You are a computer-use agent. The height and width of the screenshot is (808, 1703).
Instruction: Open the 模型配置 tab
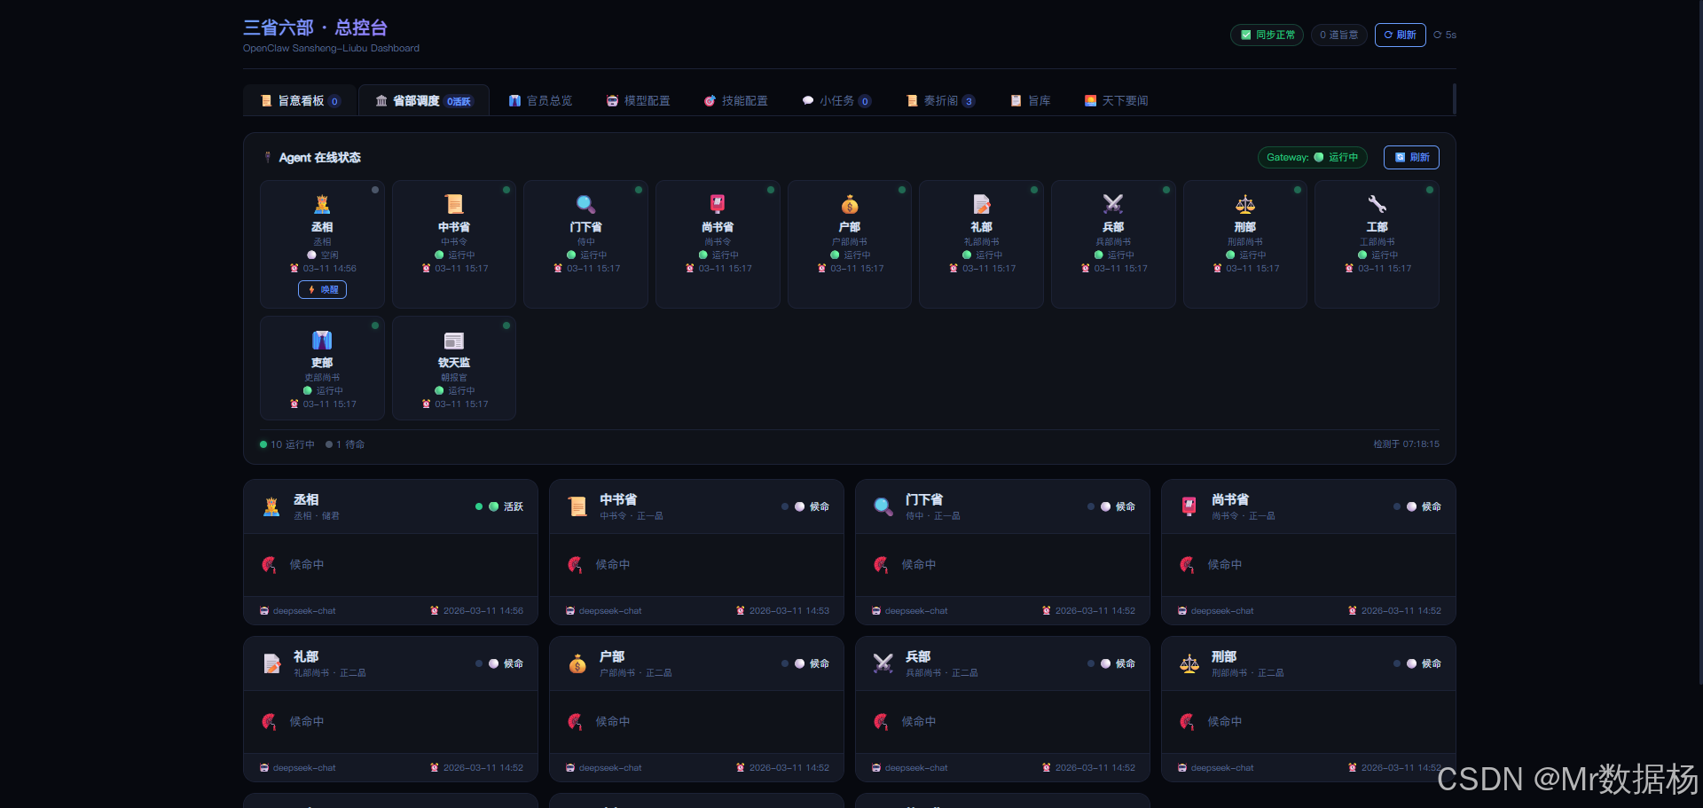coord(638,100)
